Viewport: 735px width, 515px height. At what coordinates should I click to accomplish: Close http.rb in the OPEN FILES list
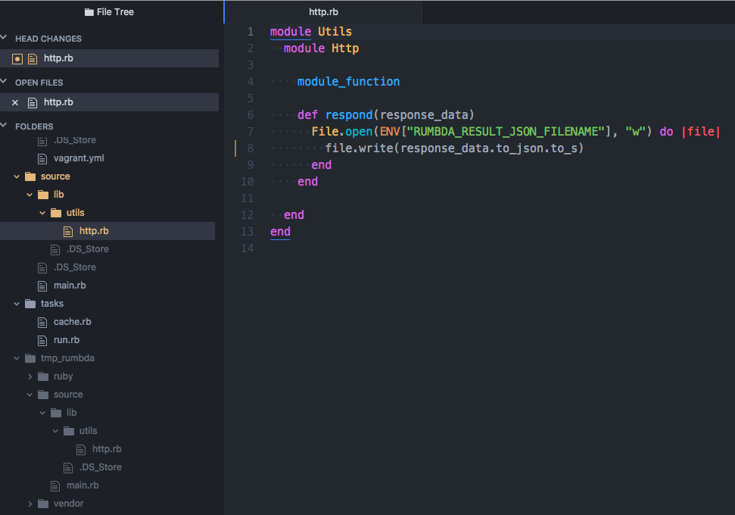pos(15,102)
